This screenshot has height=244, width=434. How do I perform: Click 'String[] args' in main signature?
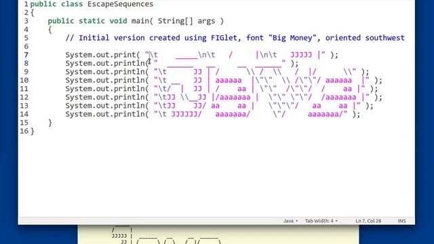pyautogui.click(x=186, y=21)
